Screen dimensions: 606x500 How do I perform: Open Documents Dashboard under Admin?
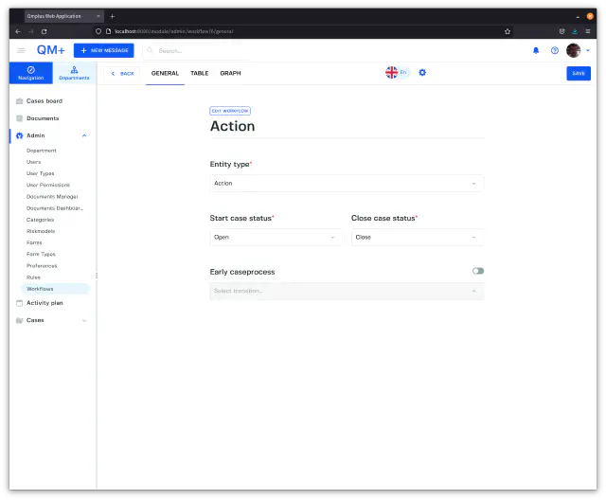pos(55,208)
